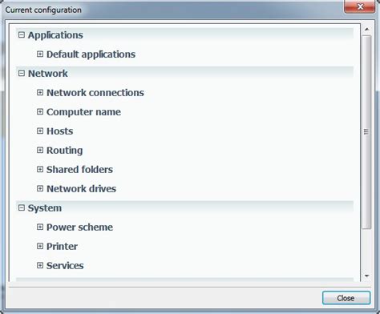Select Network connections label
Image resolution: width=380 pixels, height=314 pixels.
[95, 93]
